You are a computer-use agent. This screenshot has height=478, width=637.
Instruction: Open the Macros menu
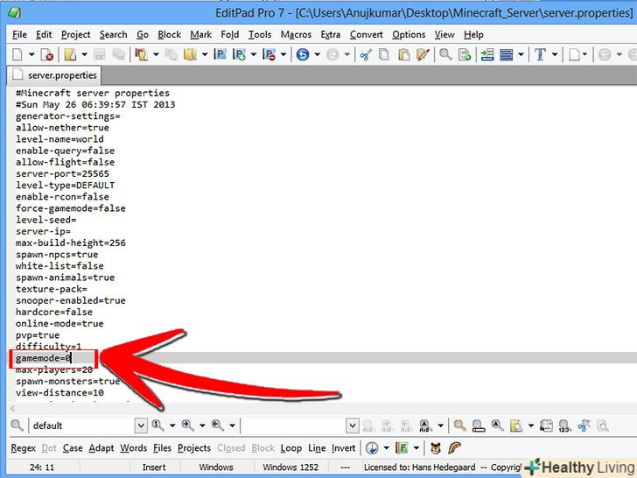coord(296,34)
